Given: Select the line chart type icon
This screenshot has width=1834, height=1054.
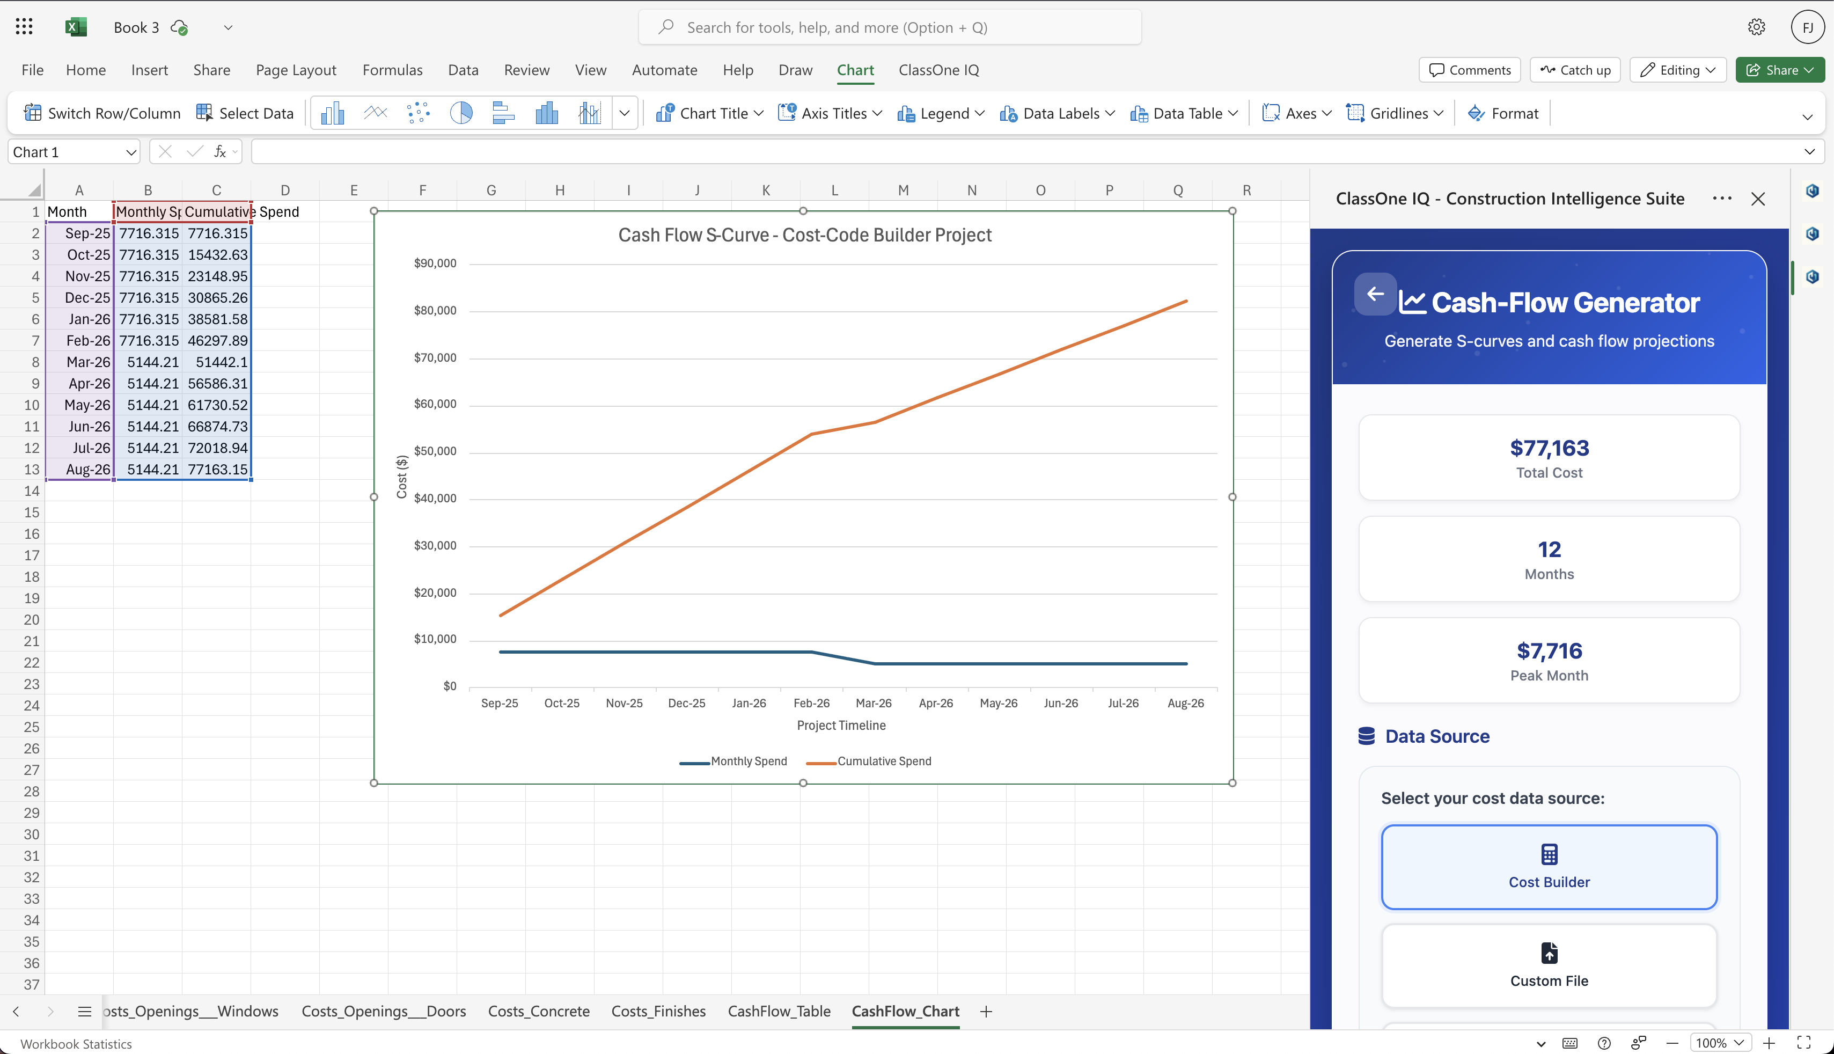Looking at the screenshot, I should (x=375, y=113).
